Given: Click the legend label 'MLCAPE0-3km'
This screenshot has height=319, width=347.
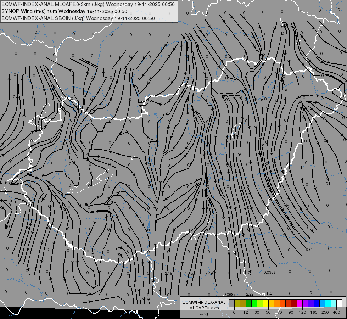Looking at the screenshot, I should click(204, 308).
